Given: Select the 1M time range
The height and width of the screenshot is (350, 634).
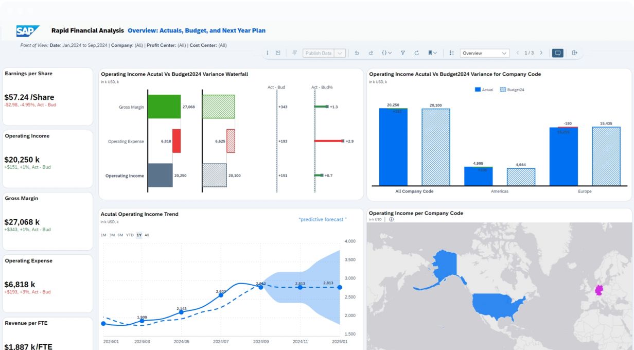Looking at the screenshot, I should pyautogui.click(x=103, y=235).
